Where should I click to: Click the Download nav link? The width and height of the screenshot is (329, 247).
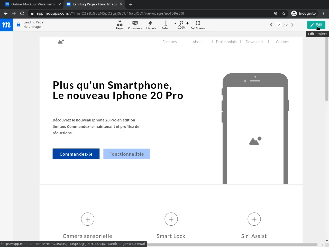254,42
